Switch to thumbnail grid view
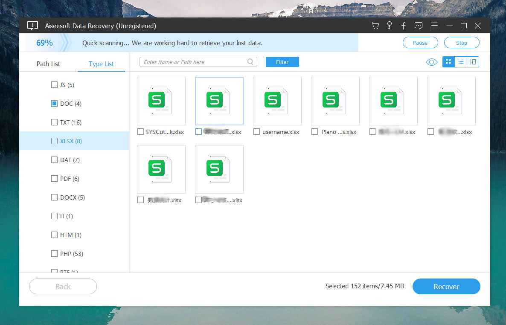Image resolution: width=506 pixels, height=325 pixels. tap(448, 62)
